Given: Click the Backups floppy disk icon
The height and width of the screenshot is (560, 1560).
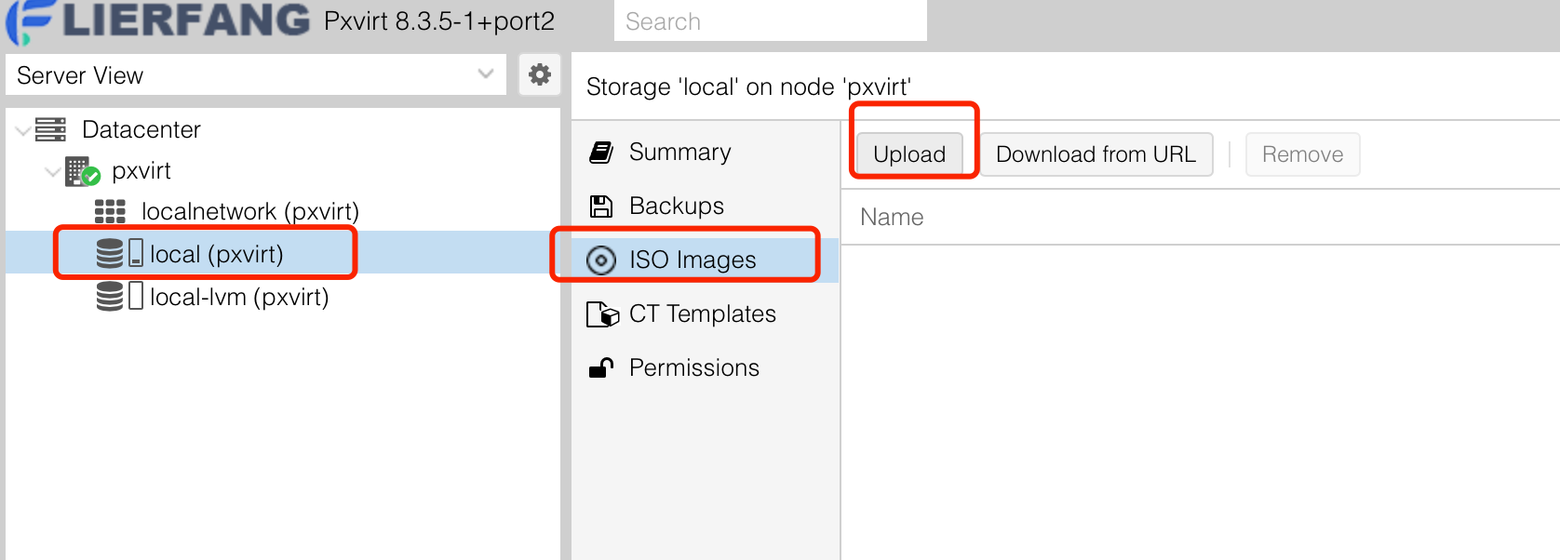Looking at the screenshot, I should point(601,206).
